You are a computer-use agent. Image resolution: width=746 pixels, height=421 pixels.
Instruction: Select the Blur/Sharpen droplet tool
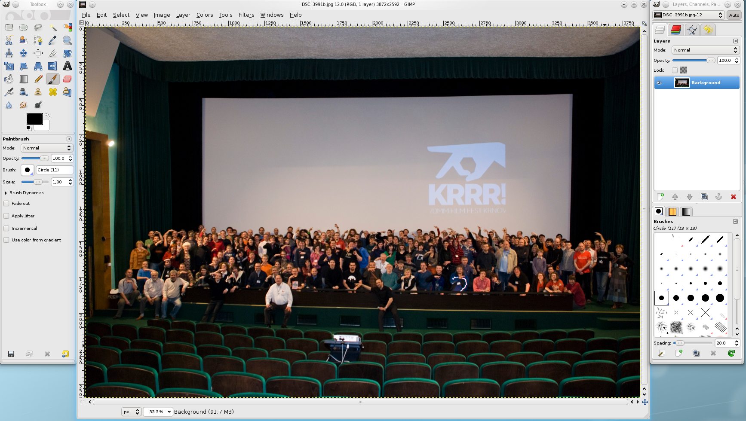[x=9, y=105]
